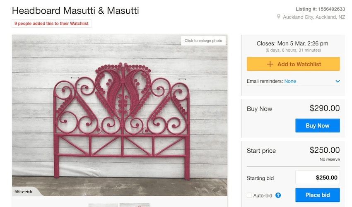Image resolution: width=352 pixels, height=207 pixels.
Task: Click the '9 people added' Watchlist badge
Action: pos(51,24)
